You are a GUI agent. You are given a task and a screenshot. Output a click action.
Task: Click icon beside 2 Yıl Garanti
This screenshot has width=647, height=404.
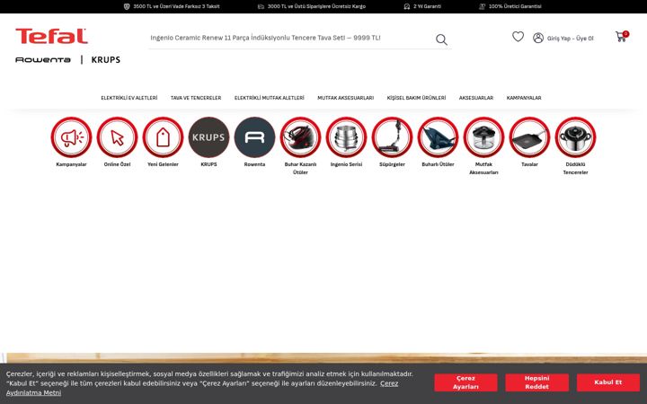point(407,6)
